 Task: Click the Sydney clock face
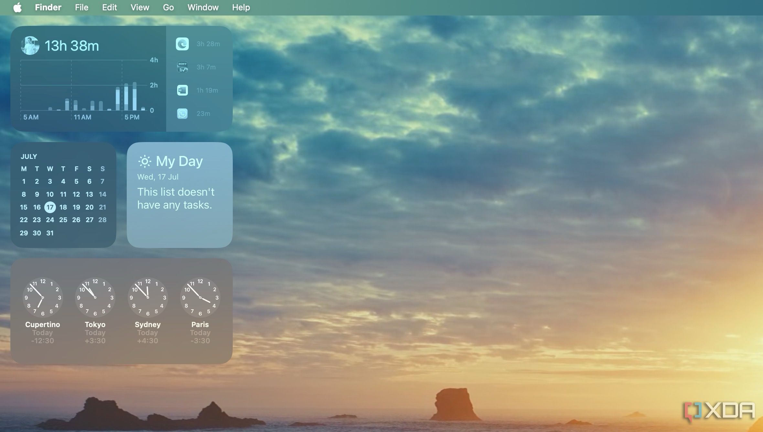pos(148,297)
